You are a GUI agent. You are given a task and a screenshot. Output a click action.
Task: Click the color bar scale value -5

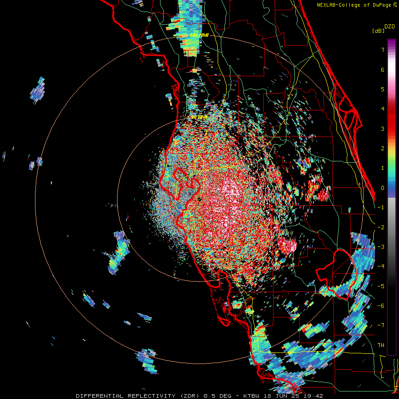pyautogui.click(x=381, y=286)
